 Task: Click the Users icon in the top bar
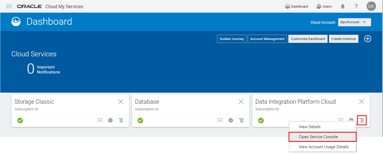324,6
